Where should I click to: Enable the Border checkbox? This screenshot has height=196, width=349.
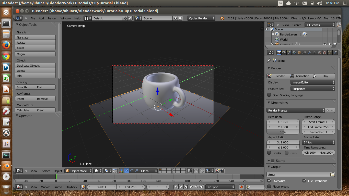269,153
